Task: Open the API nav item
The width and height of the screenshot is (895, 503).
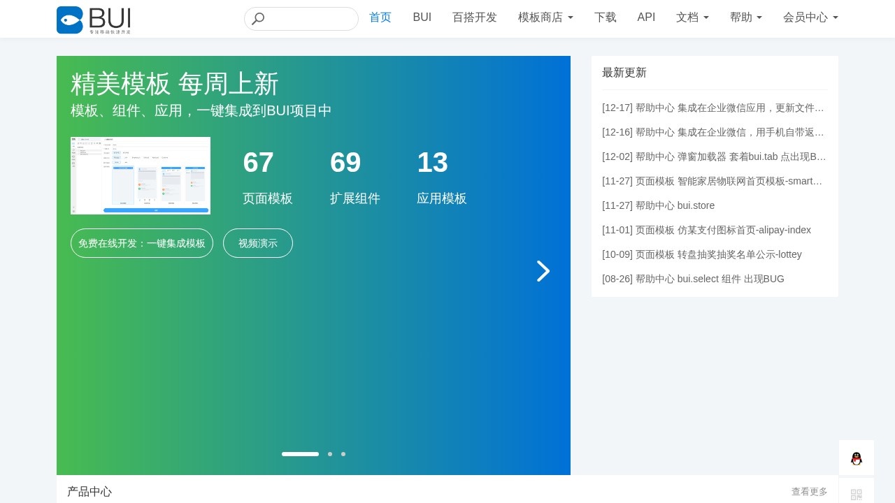Action: click(646, 17)
